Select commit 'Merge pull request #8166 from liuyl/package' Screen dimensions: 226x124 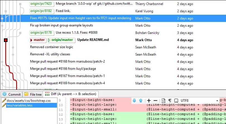click(x=63, y=69)
